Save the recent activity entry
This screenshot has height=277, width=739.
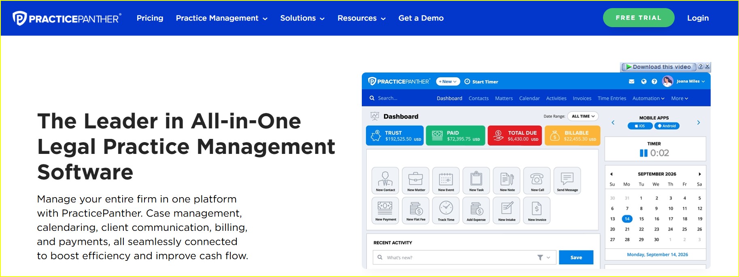coord(576,257)
